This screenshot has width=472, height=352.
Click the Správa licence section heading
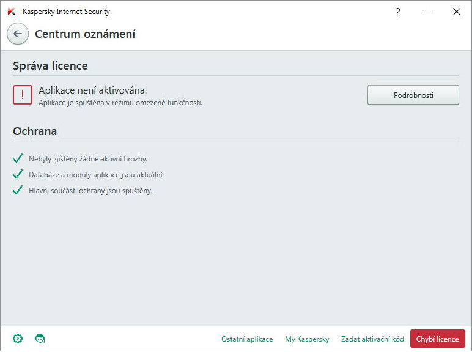pyautogui.click(x=50, y=65)
